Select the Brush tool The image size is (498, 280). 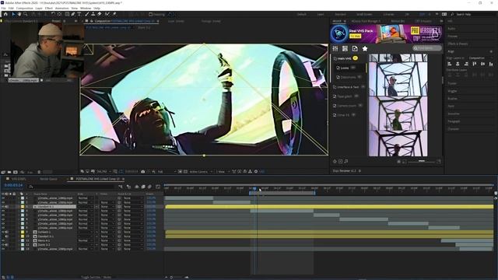point(86,14)
